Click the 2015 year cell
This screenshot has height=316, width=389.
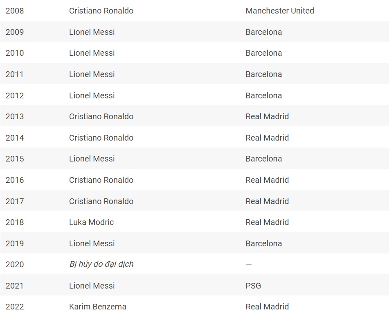15,159
